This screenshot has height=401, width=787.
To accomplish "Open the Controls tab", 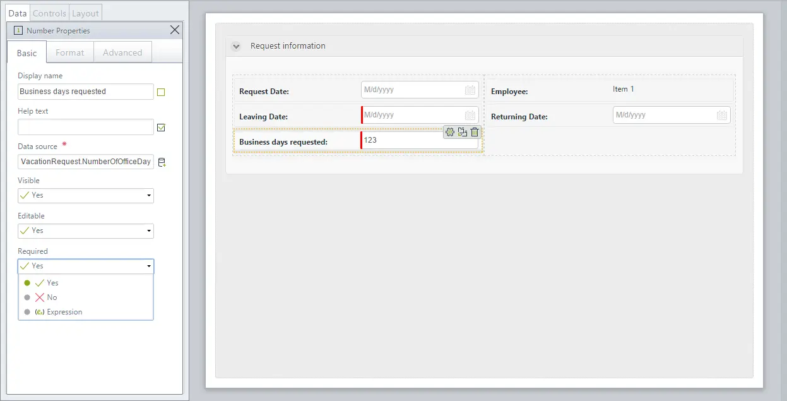I will [49, 13].
